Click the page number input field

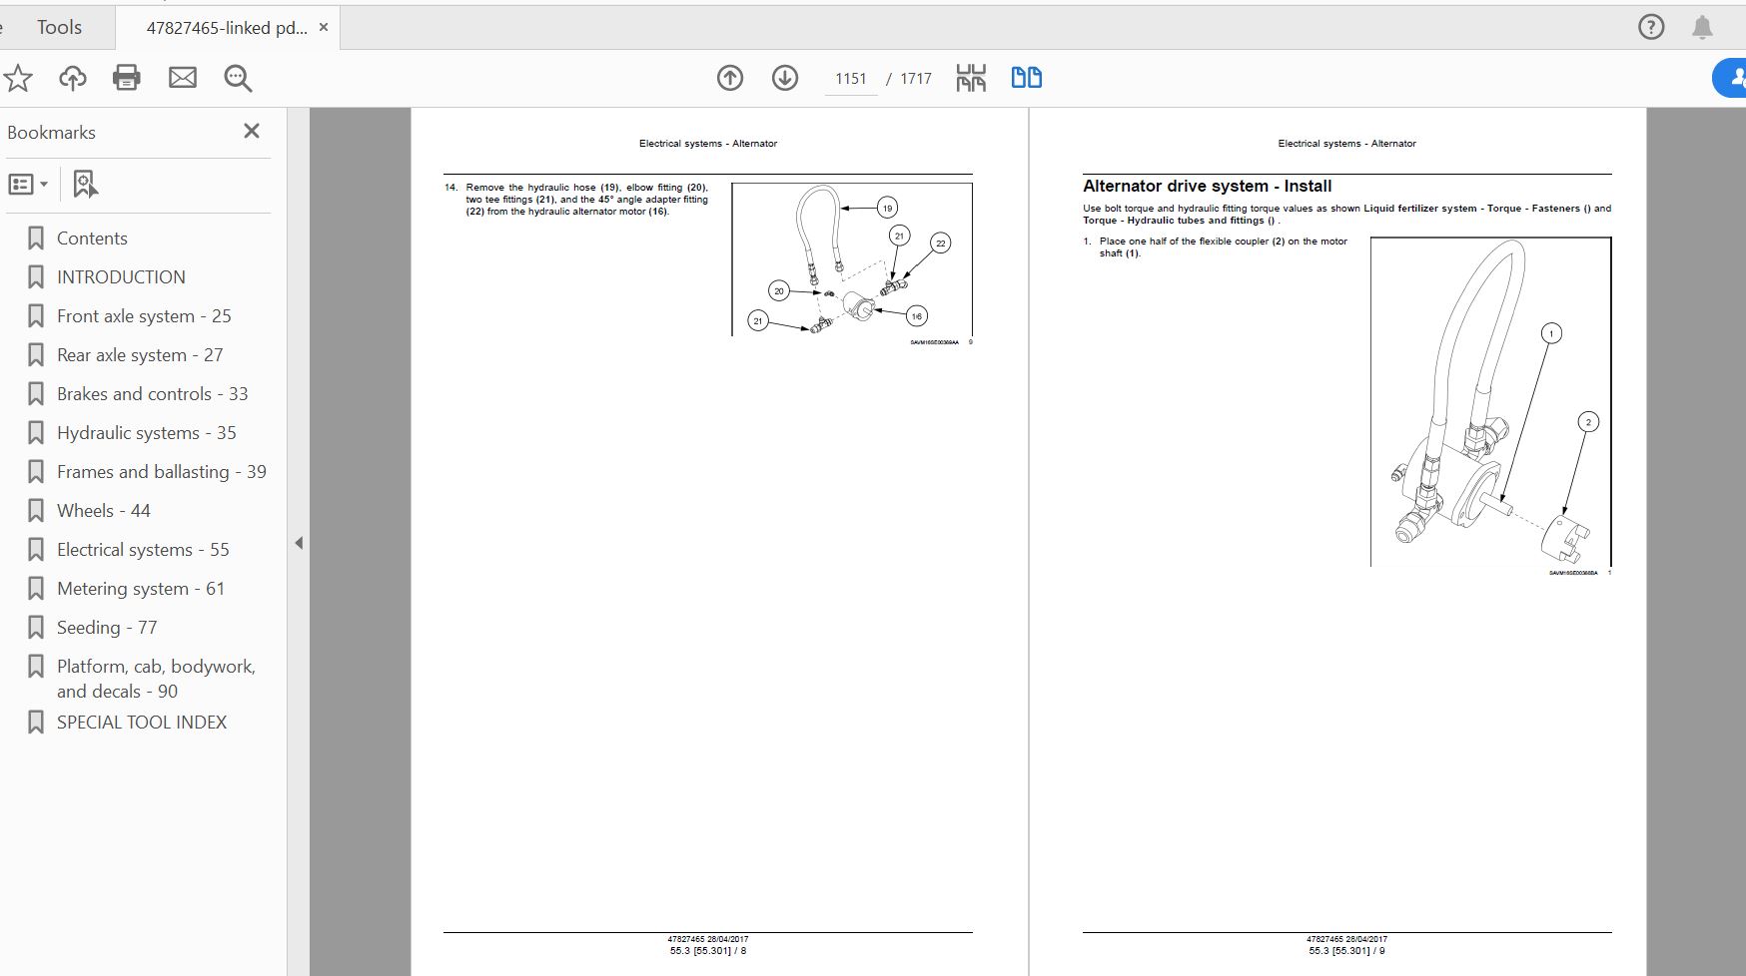pos(851,78)
